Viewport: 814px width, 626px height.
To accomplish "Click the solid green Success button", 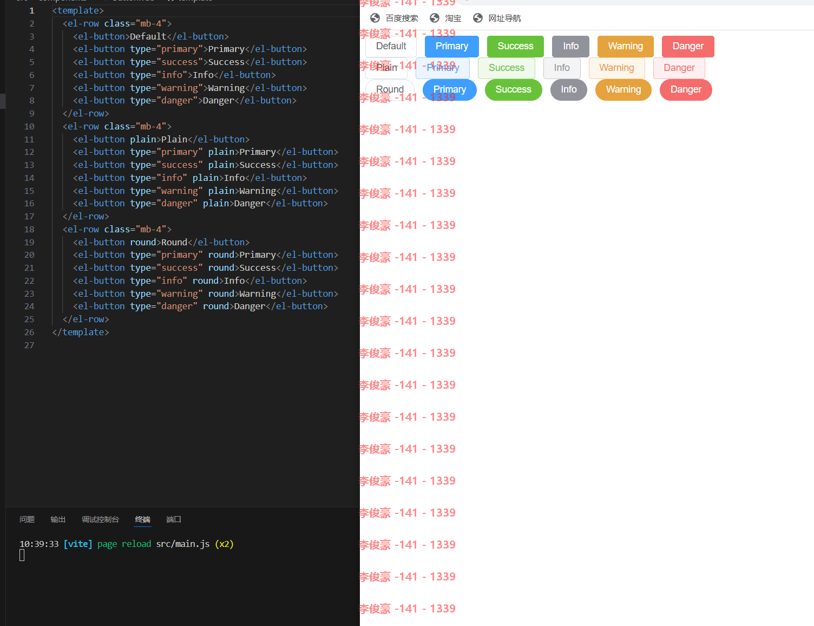I will tap(515, 46).
